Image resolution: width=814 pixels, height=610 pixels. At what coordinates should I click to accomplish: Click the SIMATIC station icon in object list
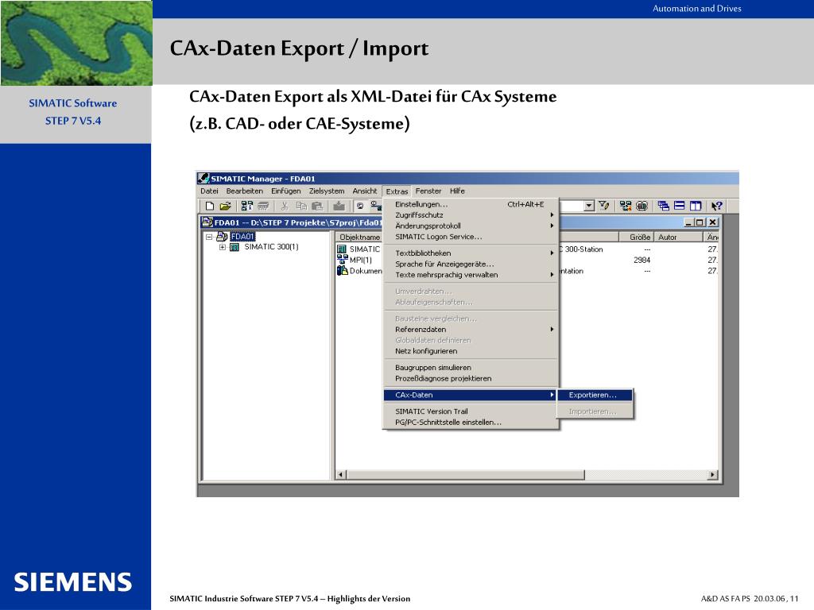tap(343, 249)
